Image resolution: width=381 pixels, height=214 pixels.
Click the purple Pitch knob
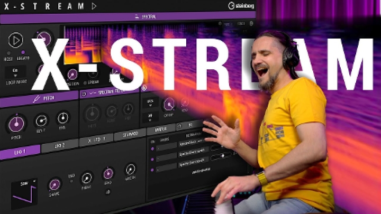coord(16,124)
